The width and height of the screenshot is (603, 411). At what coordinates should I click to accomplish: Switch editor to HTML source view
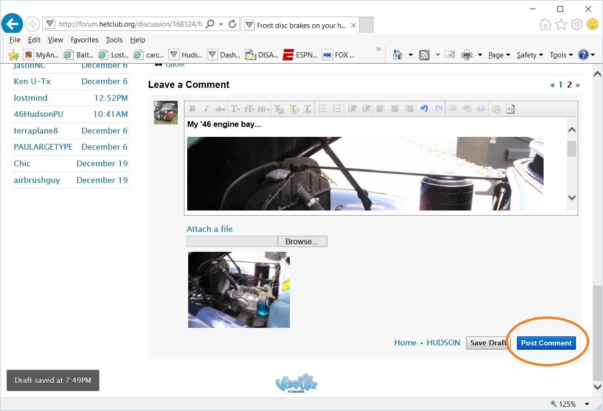510,109
